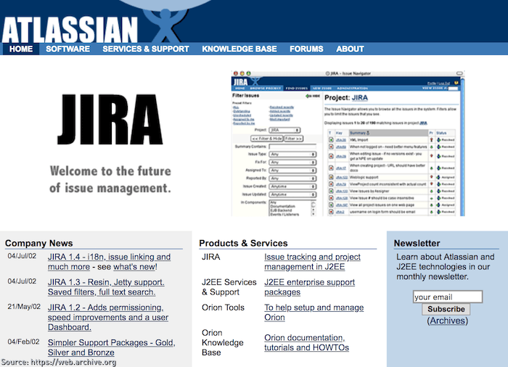Select the 04/Jul/02 date beside JIRA 1.4
The height and width of the screenshot is (367, 508).
click(22, 256)
